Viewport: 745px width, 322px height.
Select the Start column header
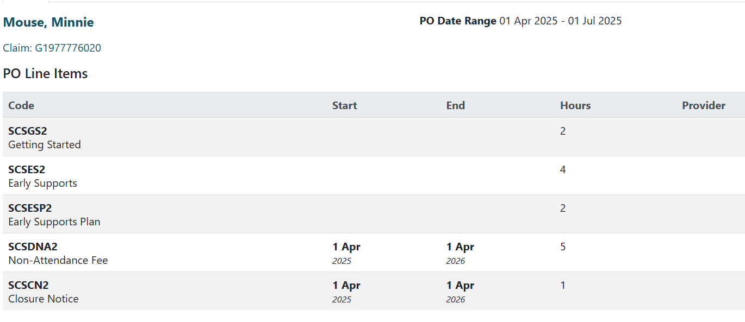[345, 105]
